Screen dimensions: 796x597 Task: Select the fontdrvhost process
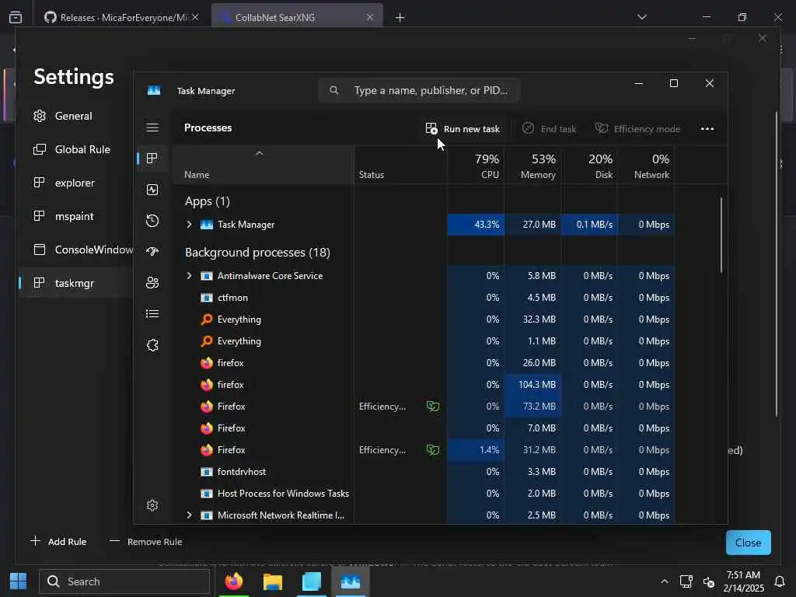coord(424,472)
